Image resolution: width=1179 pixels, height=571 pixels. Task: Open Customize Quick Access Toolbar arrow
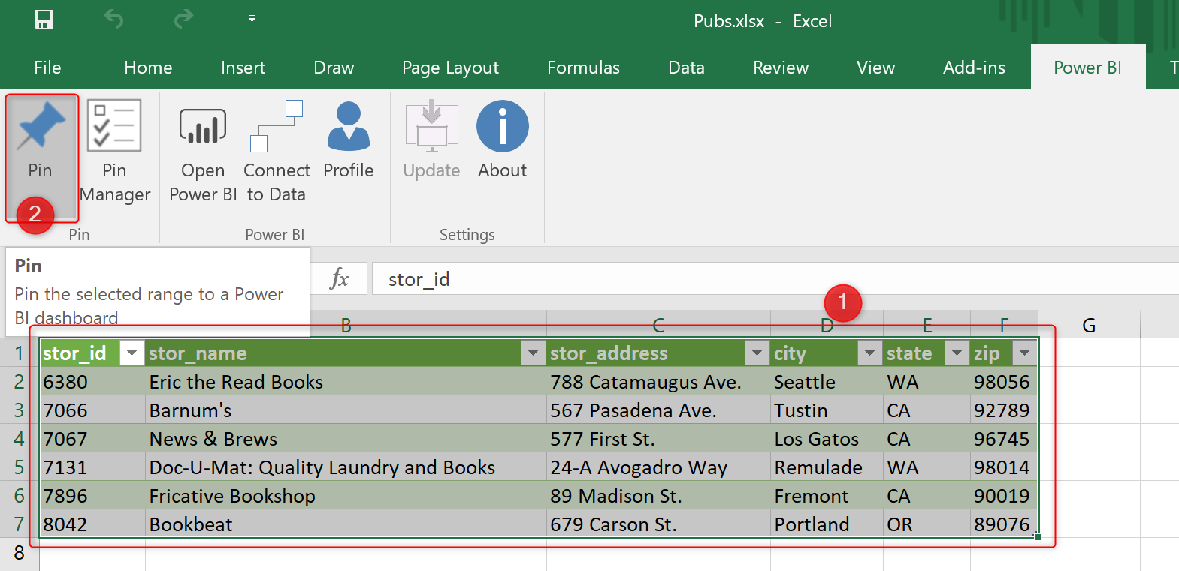click(x=252, y=19)
